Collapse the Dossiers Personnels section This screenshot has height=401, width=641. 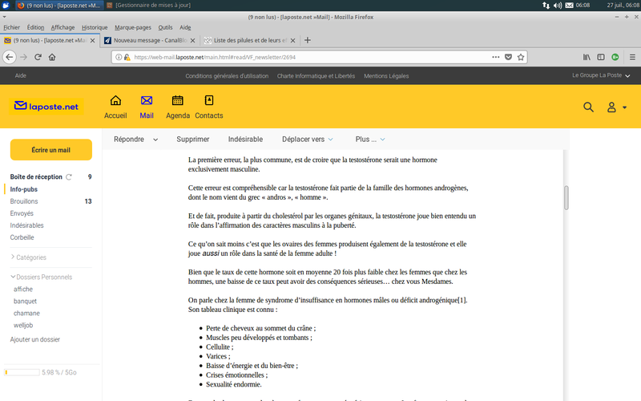coord(42,277)
